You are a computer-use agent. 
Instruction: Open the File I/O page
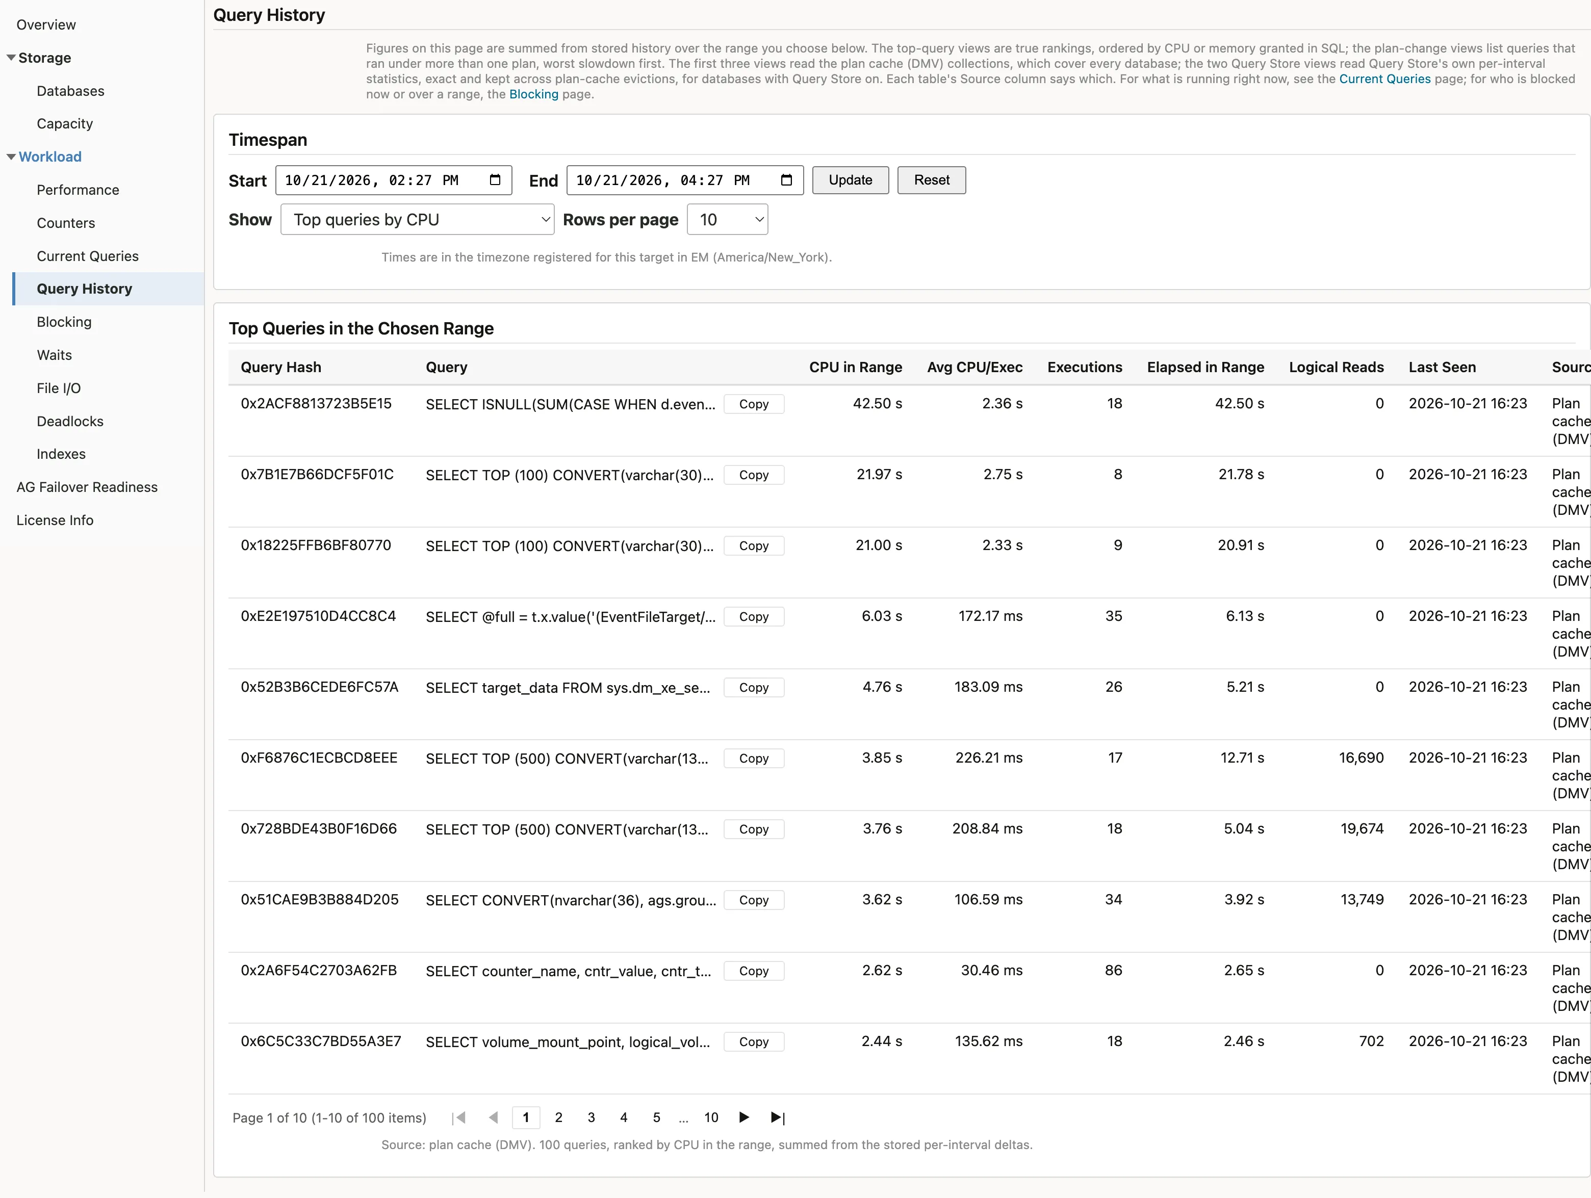(58, 388)
